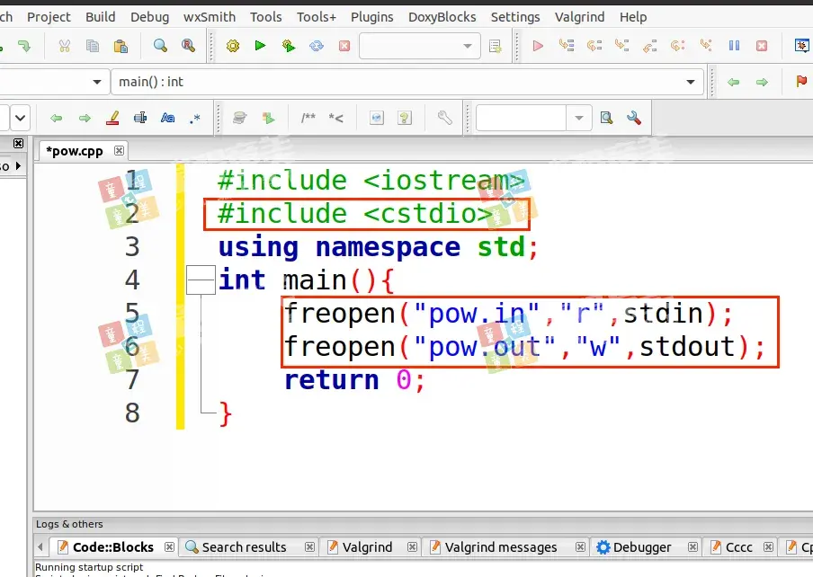Open the Debug menu
The width and height of the screenshot is (813, 577).
click(x=149, y=17)
